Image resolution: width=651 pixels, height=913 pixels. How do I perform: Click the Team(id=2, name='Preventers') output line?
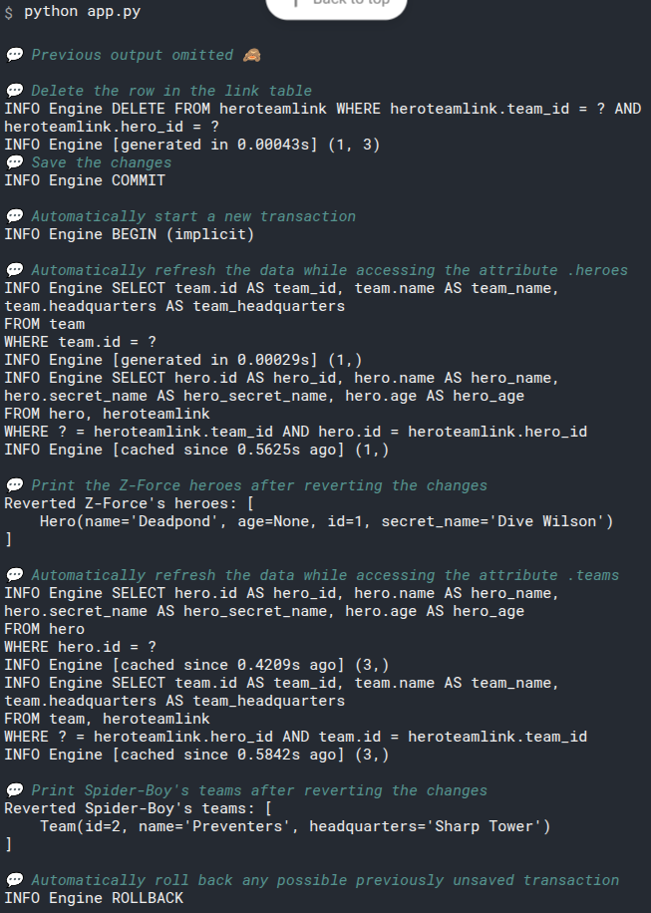point(294,826)
